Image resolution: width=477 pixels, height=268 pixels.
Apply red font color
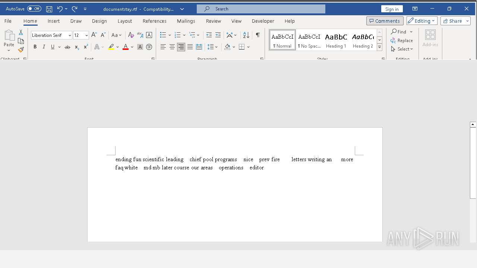click(126, 47)
